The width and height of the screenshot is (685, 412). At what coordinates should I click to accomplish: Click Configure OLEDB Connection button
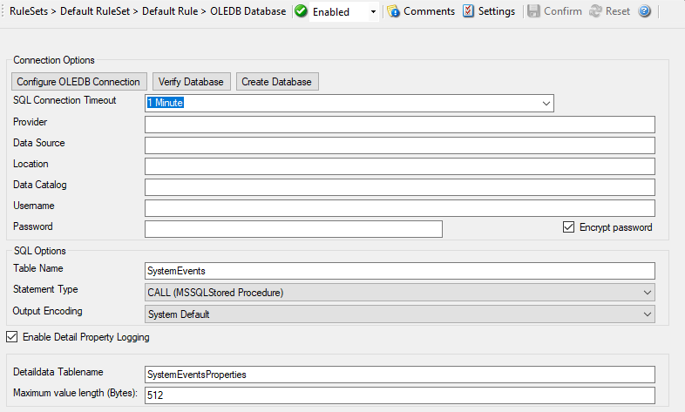78,82
